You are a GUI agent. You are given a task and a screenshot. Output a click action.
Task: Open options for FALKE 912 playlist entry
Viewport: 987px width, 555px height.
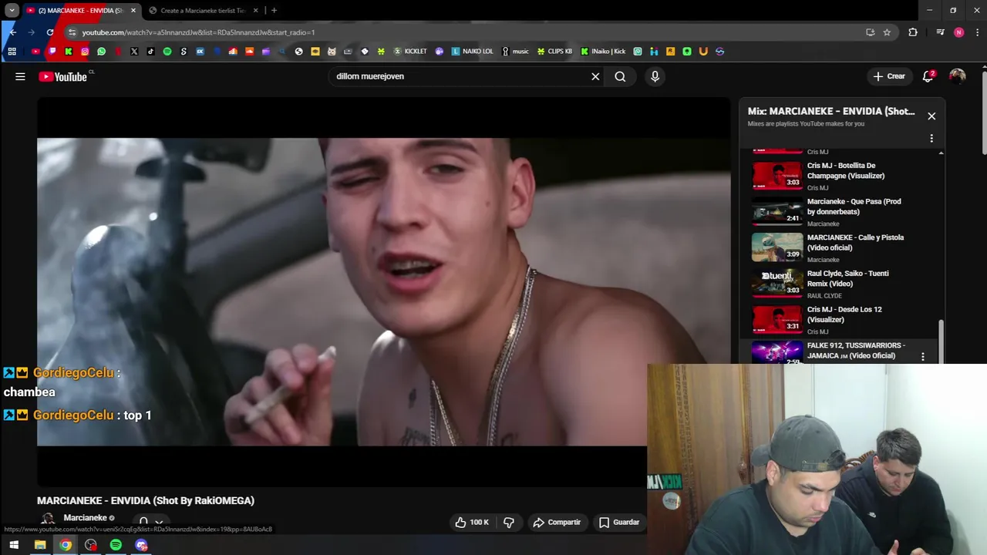point(923,357)
